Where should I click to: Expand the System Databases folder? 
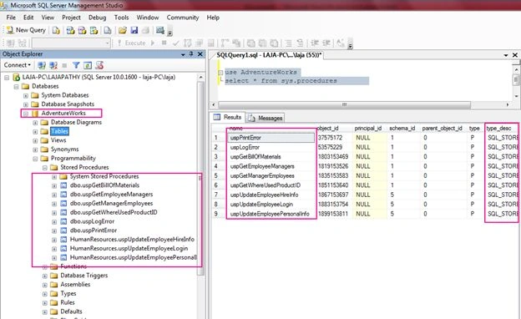point(26,95)
